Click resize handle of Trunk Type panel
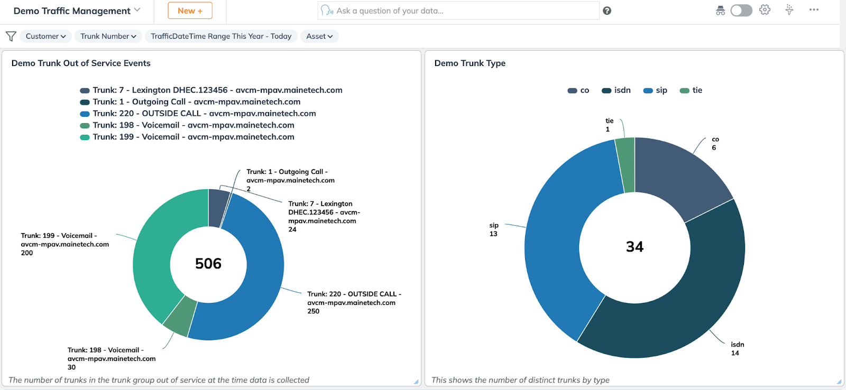This screenshot has width=846, height=390. tap(839, 382)
